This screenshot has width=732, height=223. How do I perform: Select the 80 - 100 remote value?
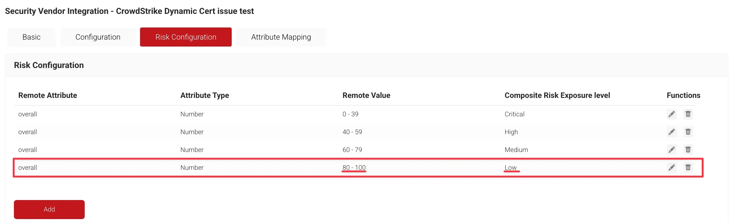354,168
